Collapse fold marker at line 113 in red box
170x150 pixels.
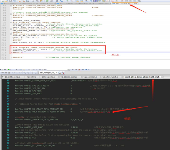(11, 47)
